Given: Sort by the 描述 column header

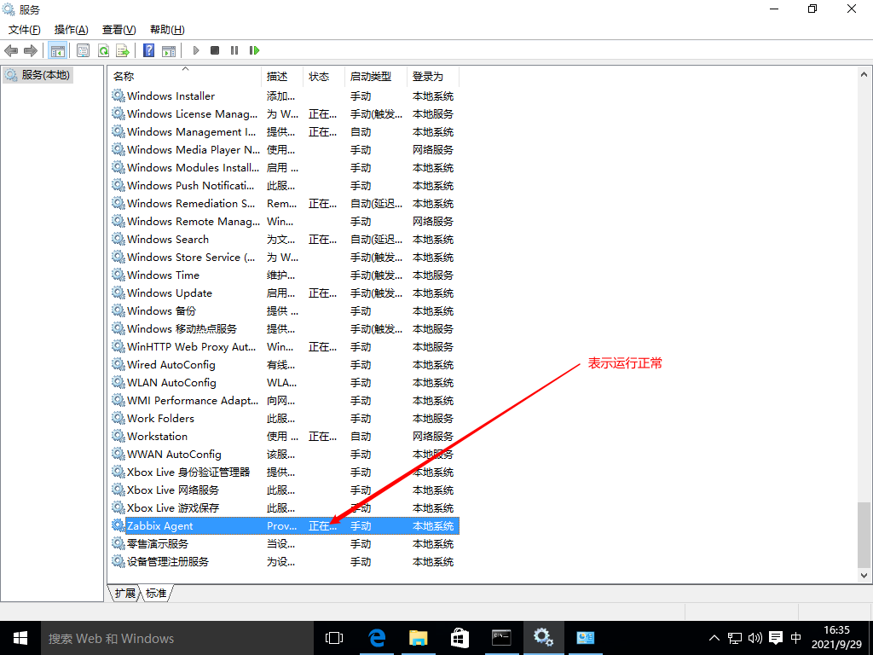Looking at the screenshot, I should pos(282,76).
